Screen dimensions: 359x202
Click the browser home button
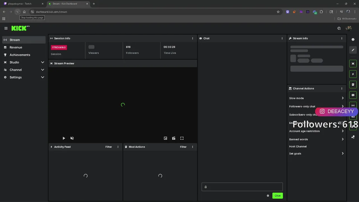coord(24,12)
